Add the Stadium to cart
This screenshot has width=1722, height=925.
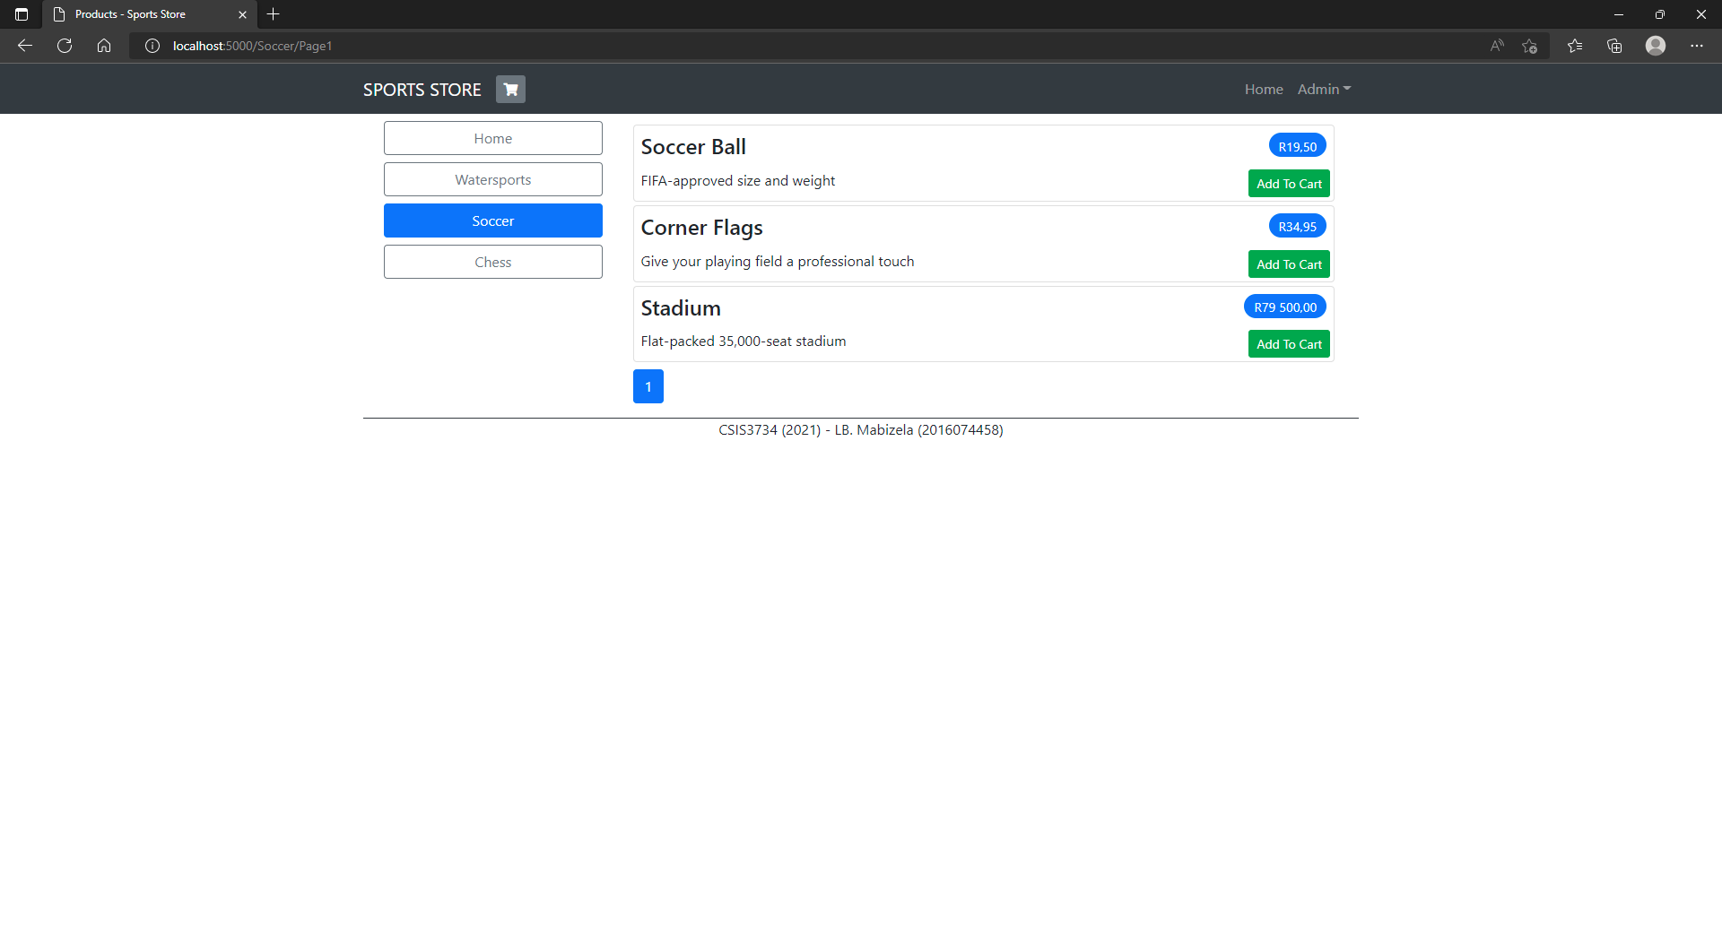click(x=1289, y=343)
